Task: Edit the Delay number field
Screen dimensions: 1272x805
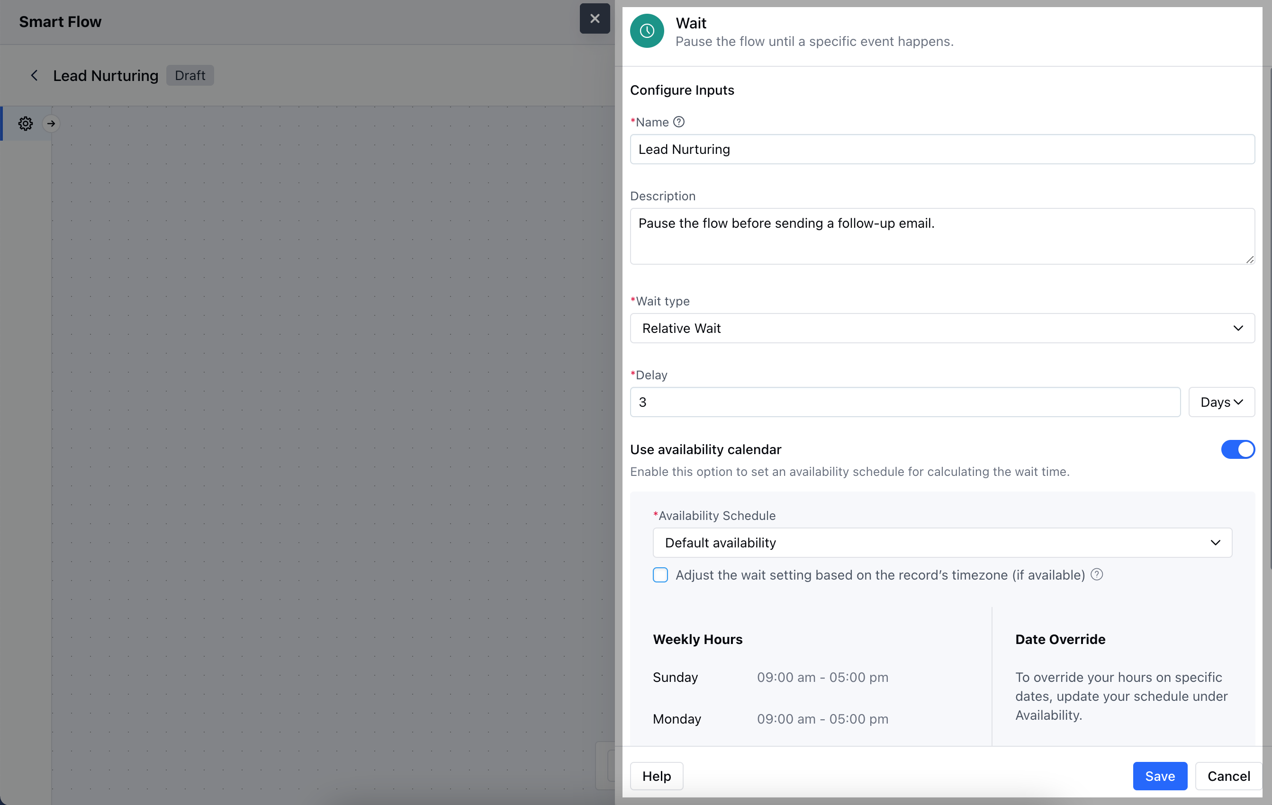Action: click(904, 402)
